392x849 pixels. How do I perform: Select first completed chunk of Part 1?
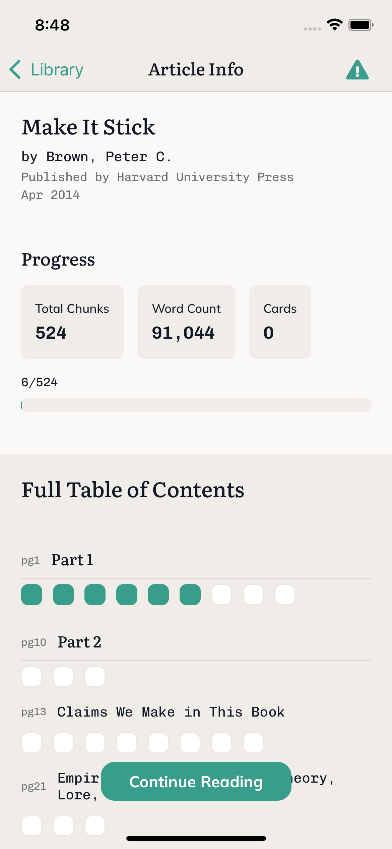(x=32, y=595)
